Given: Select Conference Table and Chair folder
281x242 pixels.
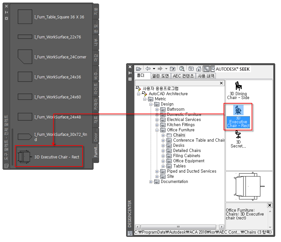Looking at the screenshot, I should point(196,140).
